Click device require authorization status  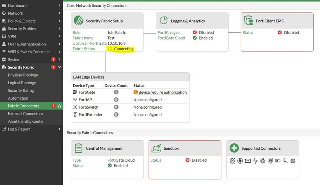tap(163, 92)
